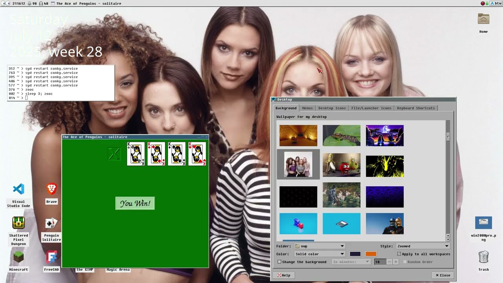Pick the dark navy color swatch

coord(355,254)
